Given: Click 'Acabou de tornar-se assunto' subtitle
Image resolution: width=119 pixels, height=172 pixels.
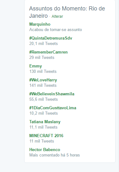Looking at the screenshot, I should pos(55,30).
